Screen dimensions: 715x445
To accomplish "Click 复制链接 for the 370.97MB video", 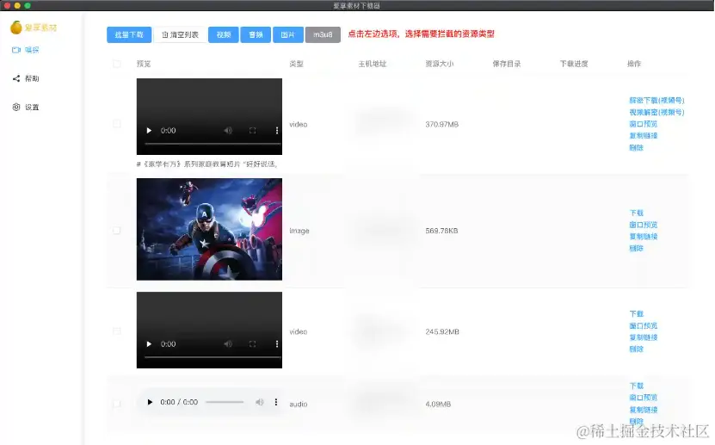I will (644, 136).
